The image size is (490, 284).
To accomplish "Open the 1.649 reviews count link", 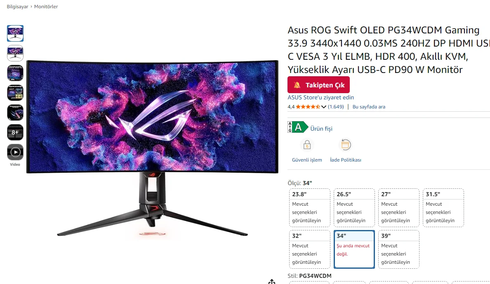I will pos(336,107).
